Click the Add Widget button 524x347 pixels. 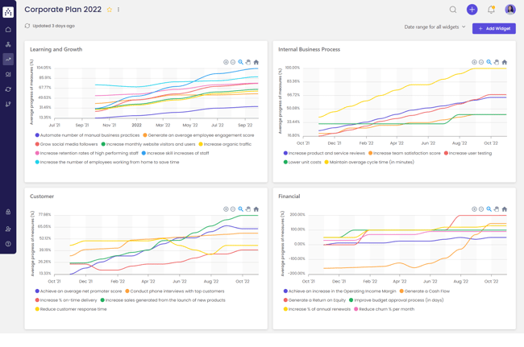pos(494,28)
